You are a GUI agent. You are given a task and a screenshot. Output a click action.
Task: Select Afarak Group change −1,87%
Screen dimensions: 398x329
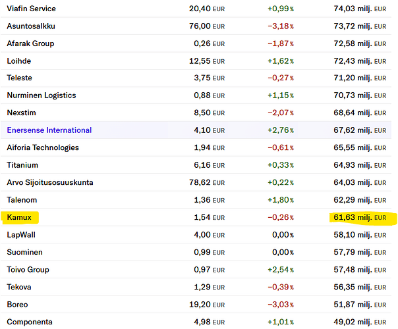281,43
